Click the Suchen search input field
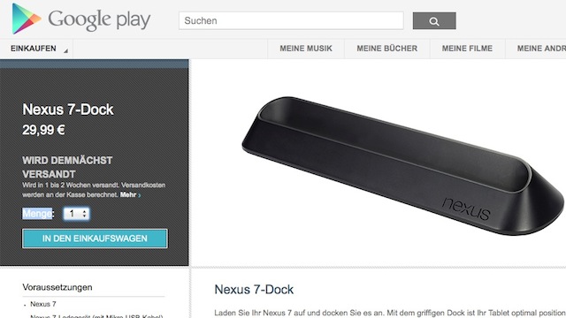 point(291,20)
